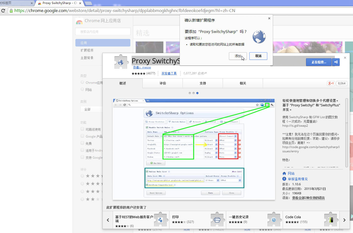353x233 pixels.
Task: Switch to the 概述 tab
Action: (123, 83)
